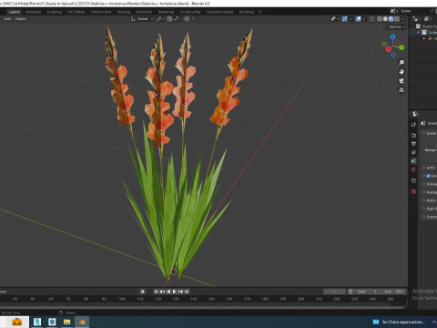Viewport: 437px width, 328px height.
Task: Play the animation in reverse
Action: pyautogui.click(x=168, y=292)
